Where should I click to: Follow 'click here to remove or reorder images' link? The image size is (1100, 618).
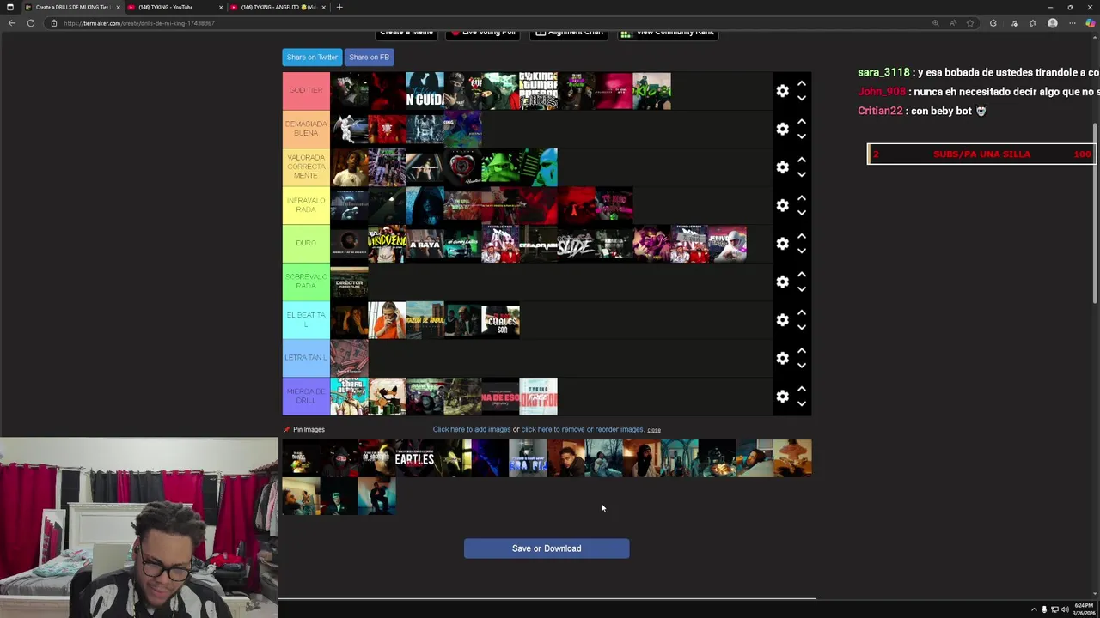click(x=582, y=429)
